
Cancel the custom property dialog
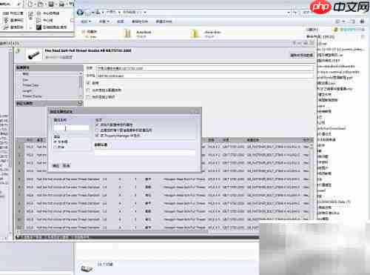pos(66,165)
